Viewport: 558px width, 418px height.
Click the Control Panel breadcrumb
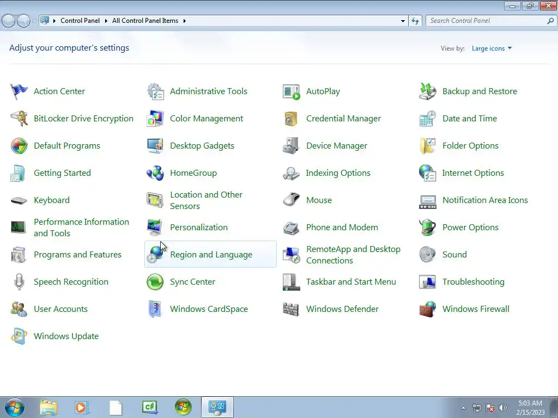[80, 21]
